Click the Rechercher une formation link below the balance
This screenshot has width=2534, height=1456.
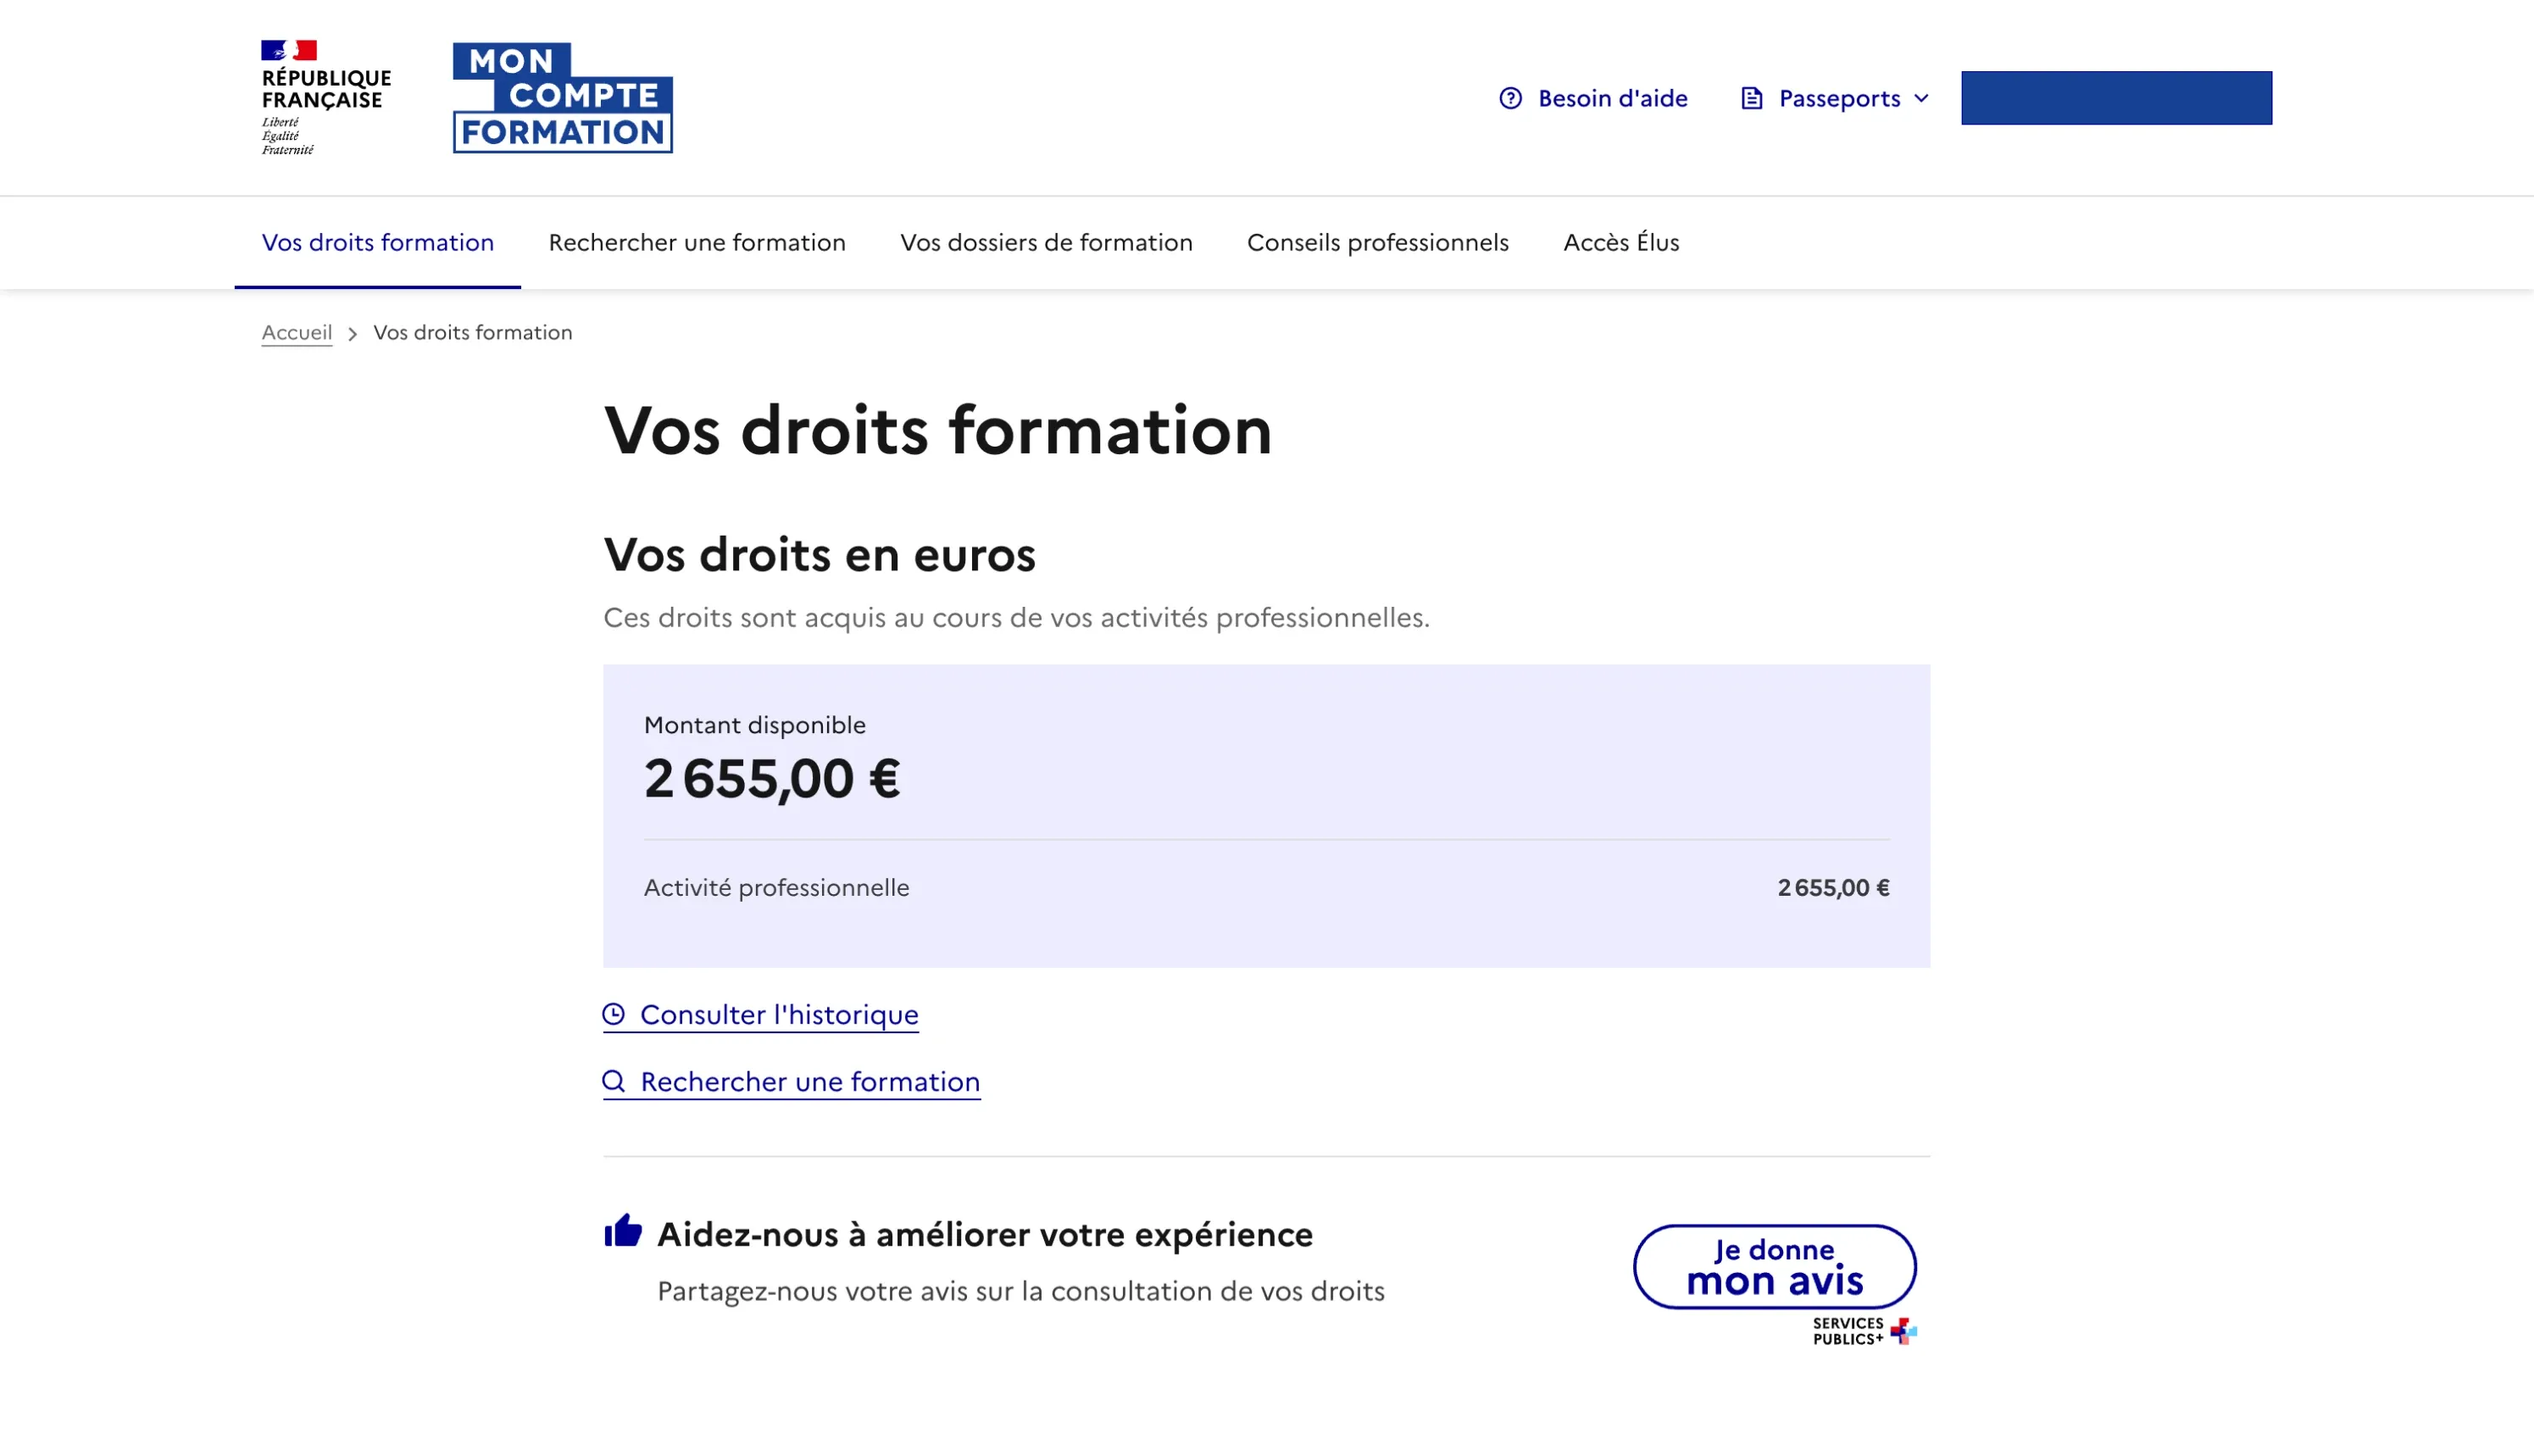point(809,1081)
